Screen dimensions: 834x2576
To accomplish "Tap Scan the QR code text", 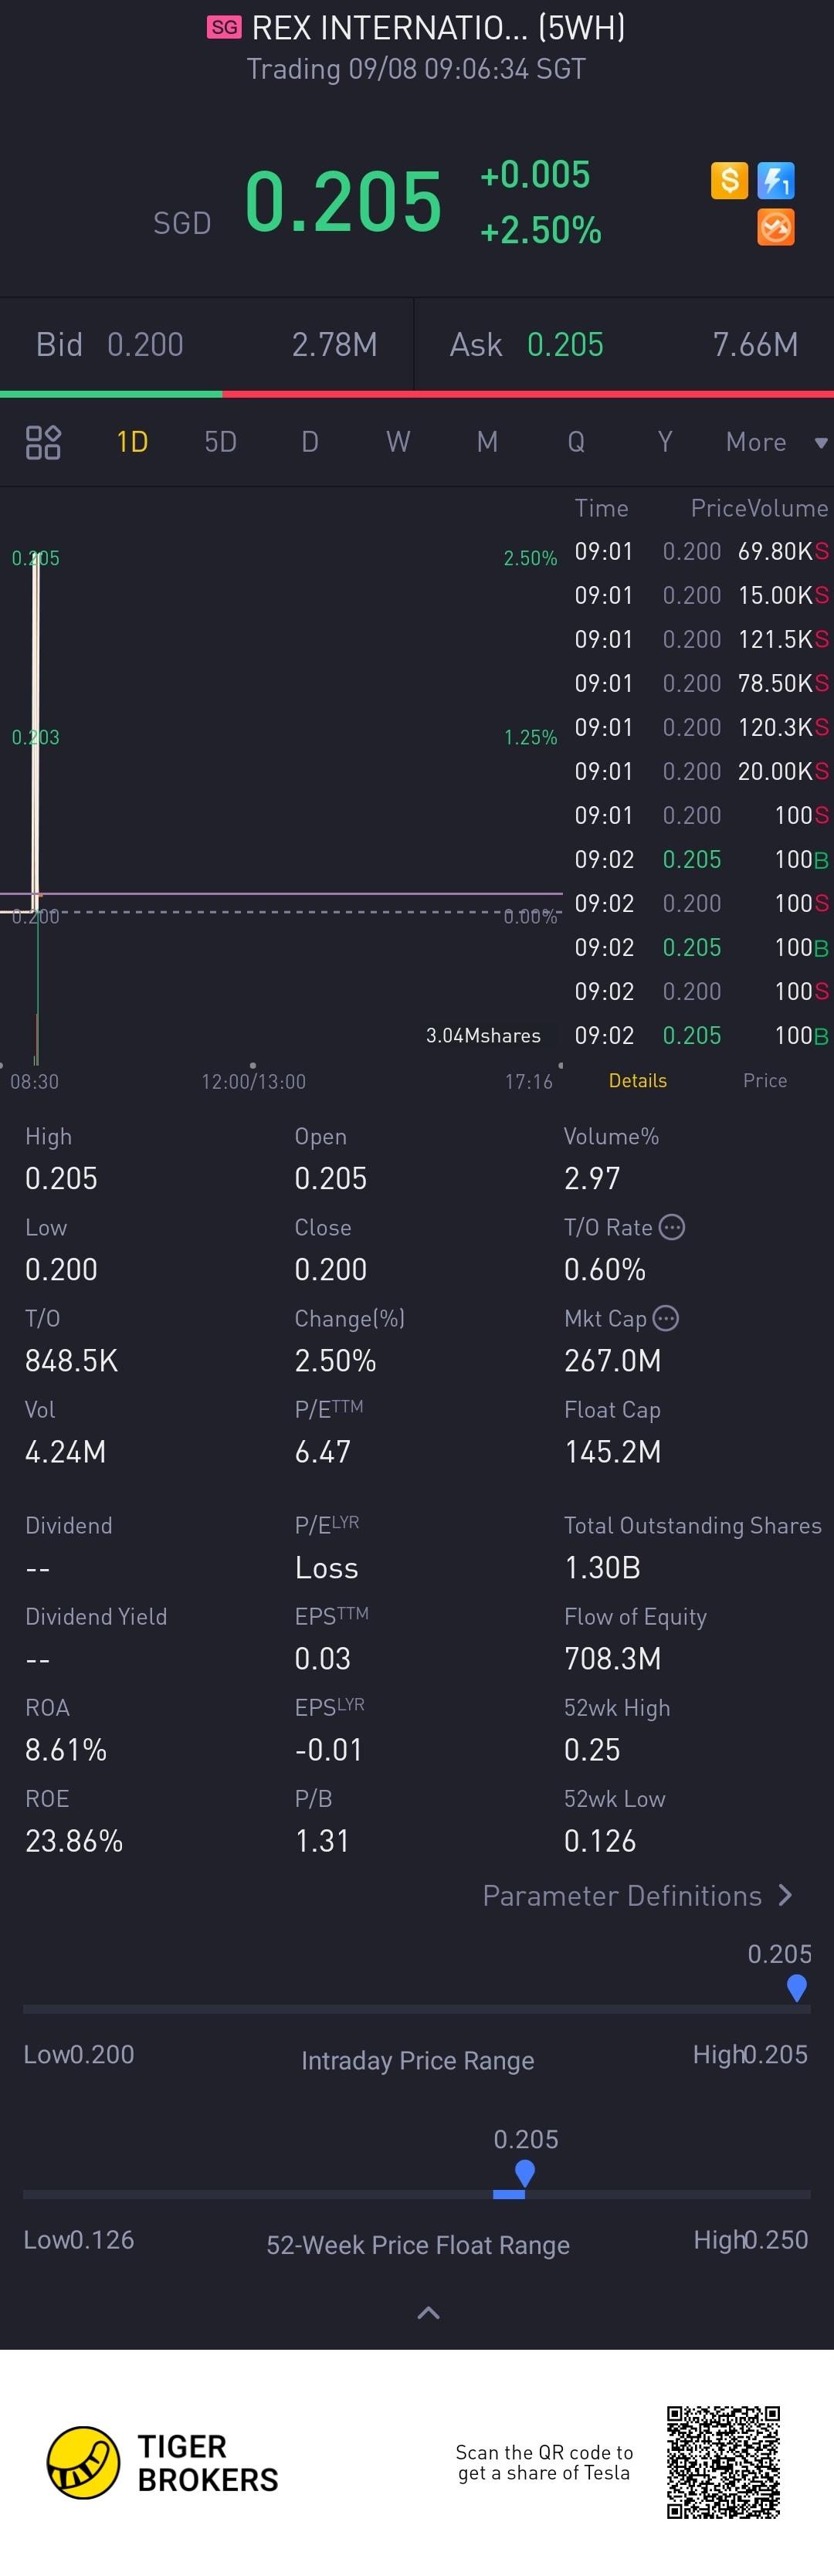I will 544,2462.
